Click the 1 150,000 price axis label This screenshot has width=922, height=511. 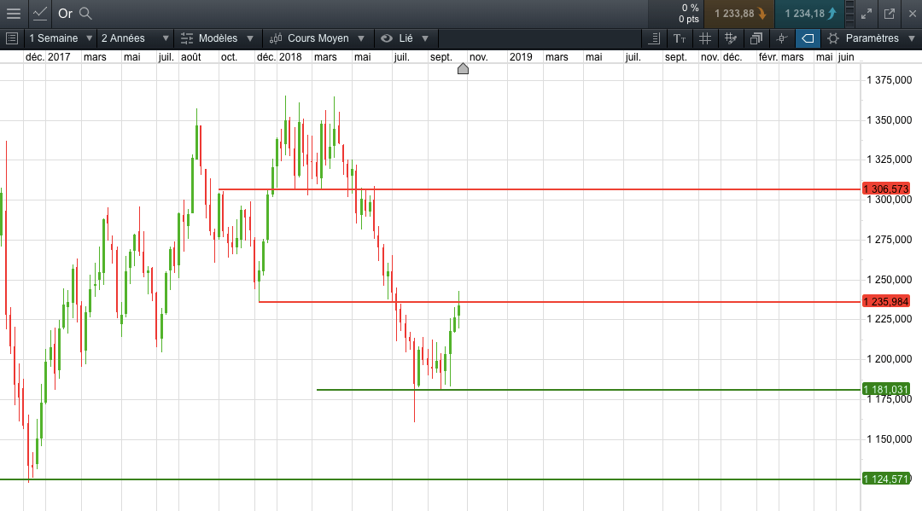point(889,438)
